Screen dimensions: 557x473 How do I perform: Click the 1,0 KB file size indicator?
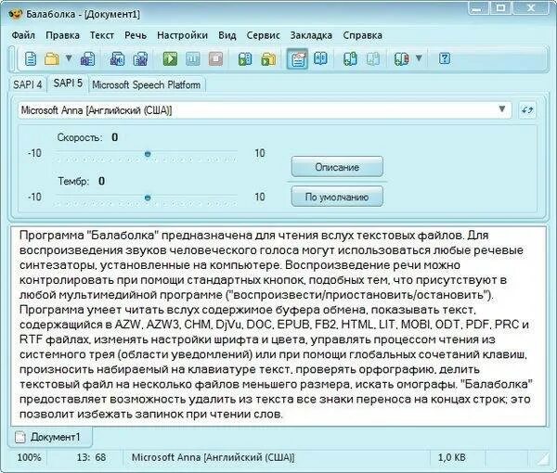pyautogui.click(x=451, y=457)
